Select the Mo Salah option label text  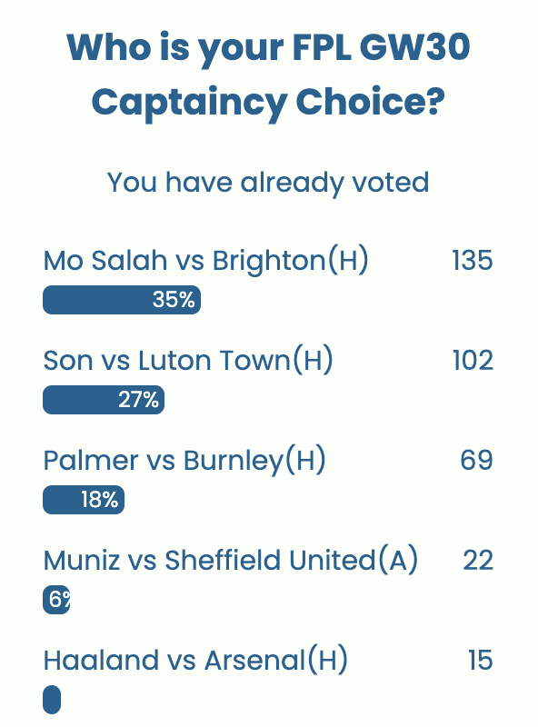(207, 261)
